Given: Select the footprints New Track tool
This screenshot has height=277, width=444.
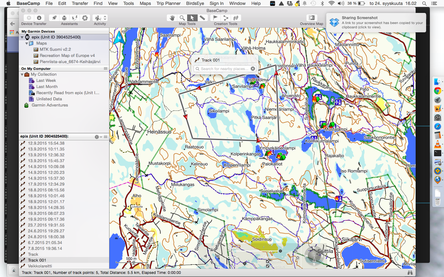Looking at the screenshot, I should [236, 18].
